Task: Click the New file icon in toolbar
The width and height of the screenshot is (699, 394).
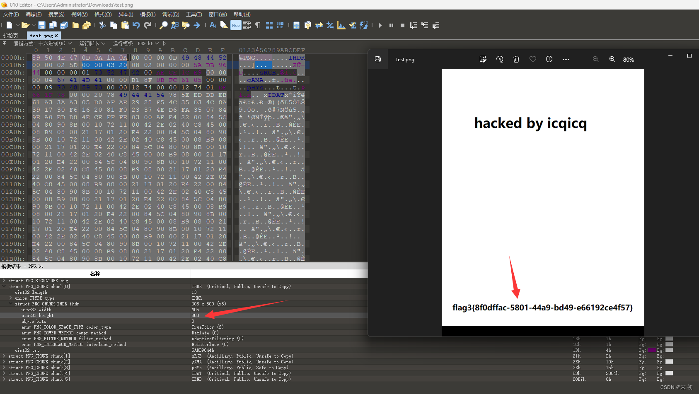Action: coord(9,25)
